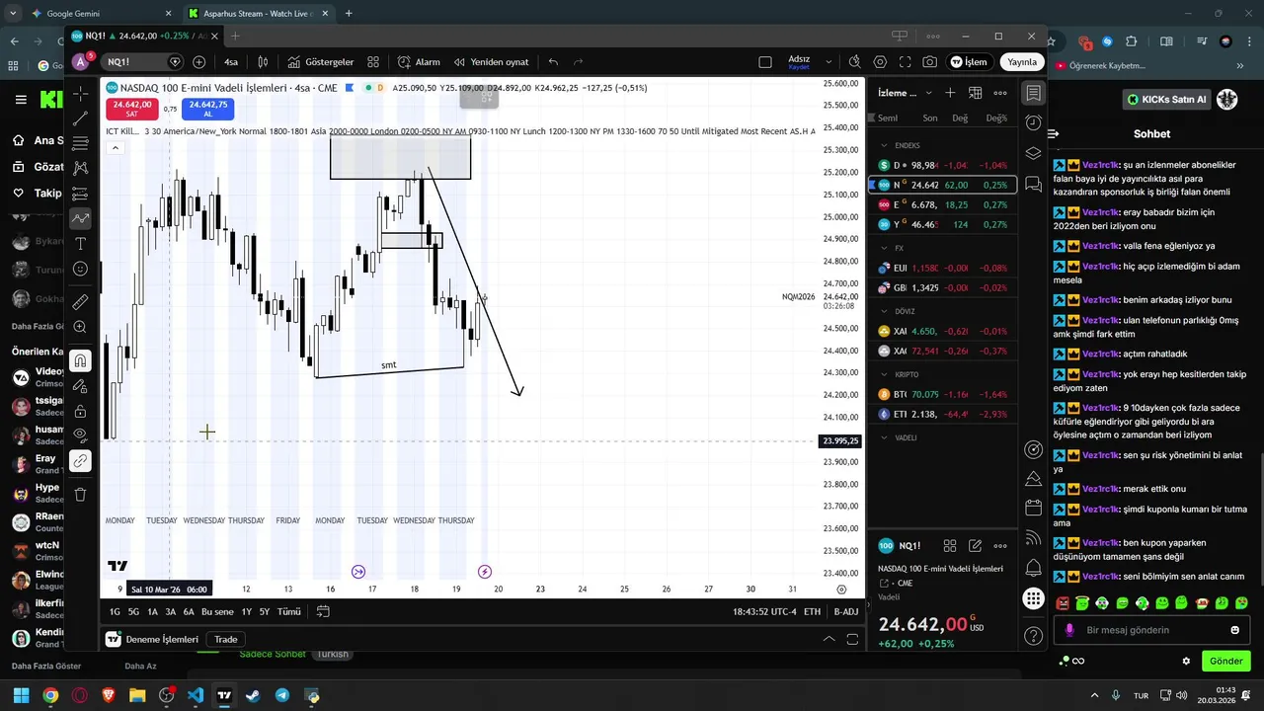
Task: Click the red SAT sell button
Action: point(131,109)
